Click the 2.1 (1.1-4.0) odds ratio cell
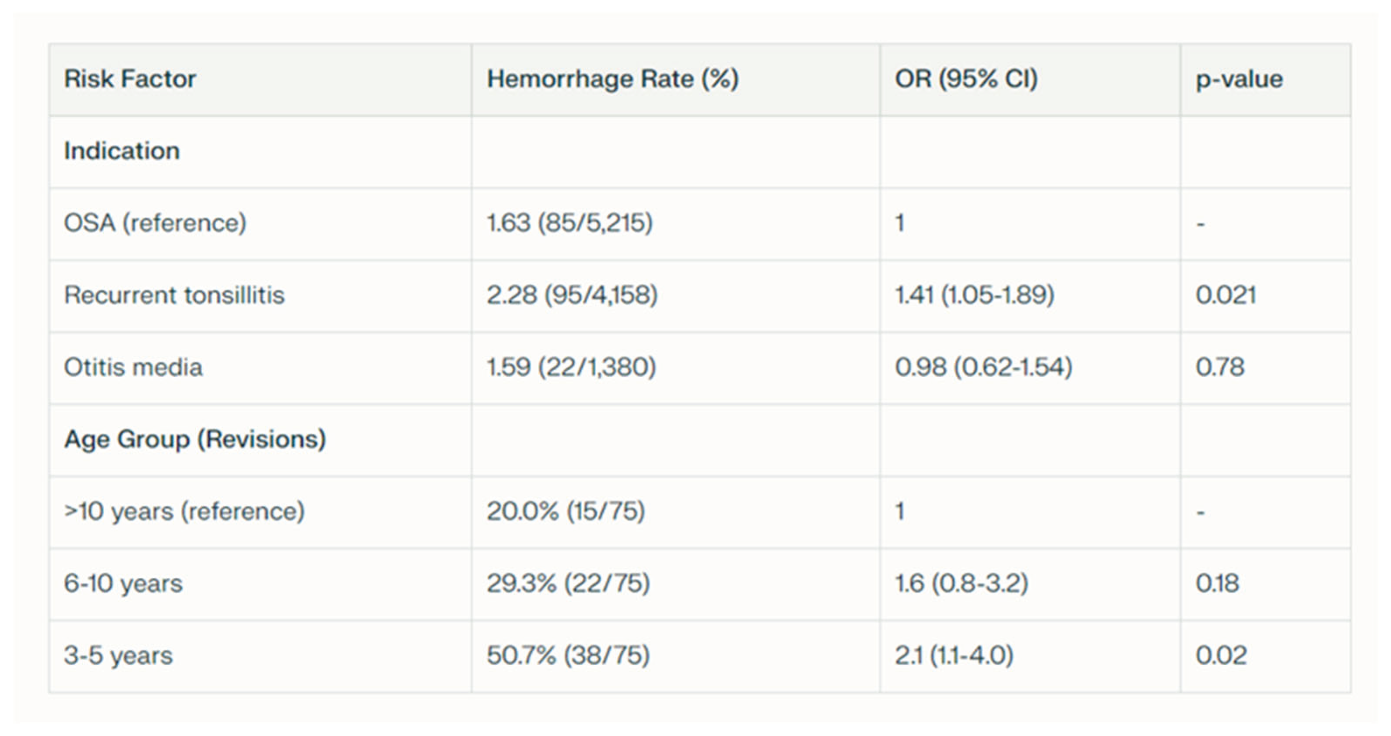1391x736 pixels. pos(954,656)
